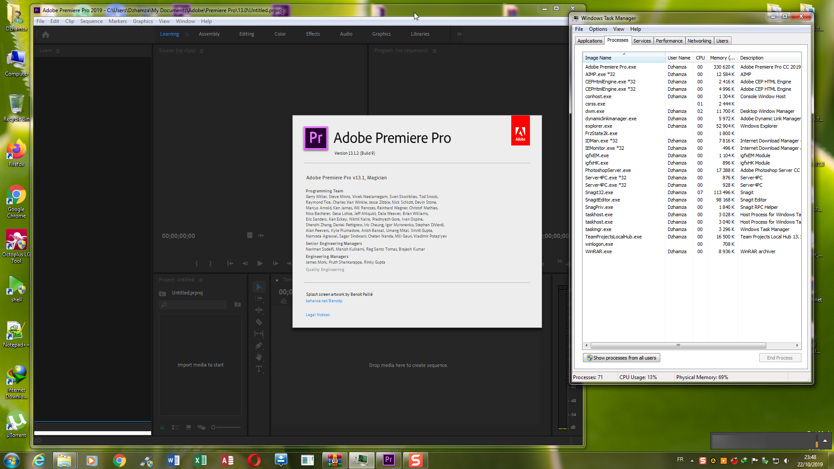
Task: Create a new search bin from query
Action: point(238,304)
